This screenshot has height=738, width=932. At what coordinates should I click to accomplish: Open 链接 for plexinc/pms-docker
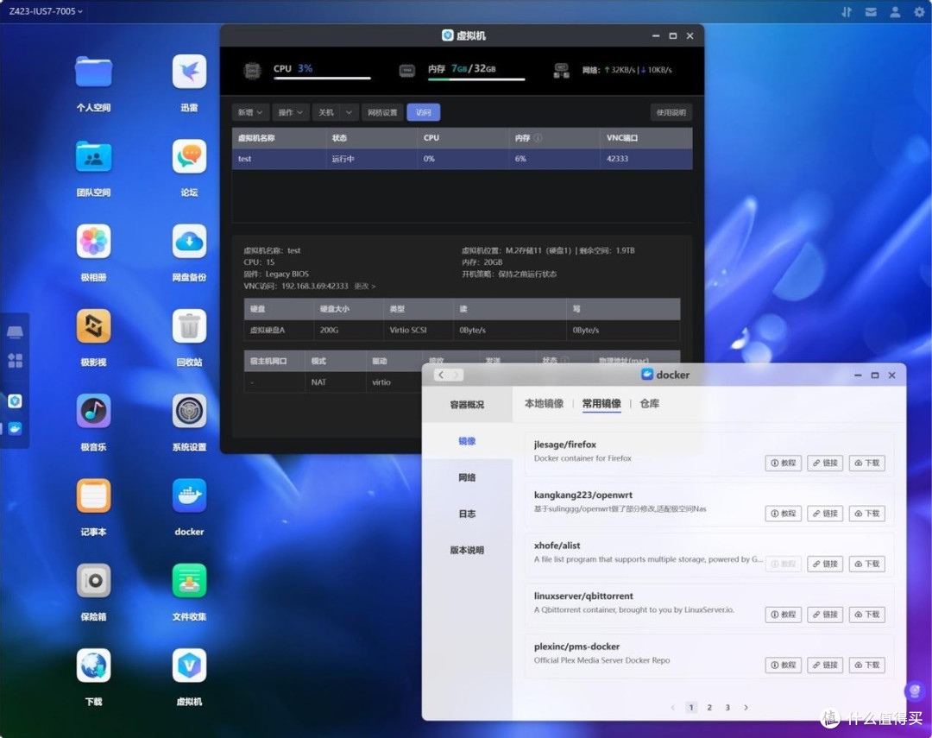tap(825, 665)
